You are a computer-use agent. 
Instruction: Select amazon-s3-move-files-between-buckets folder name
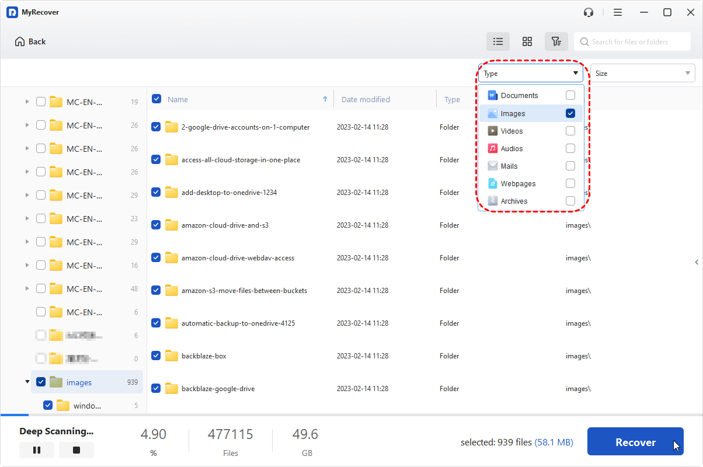244,290
